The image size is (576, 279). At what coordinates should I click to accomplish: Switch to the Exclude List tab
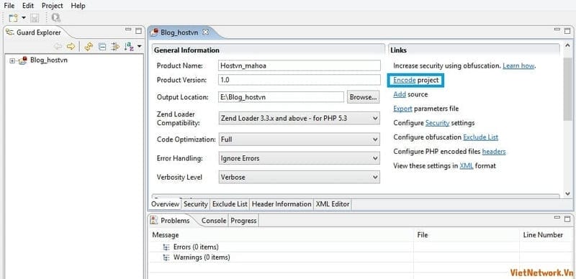[230, 204]
